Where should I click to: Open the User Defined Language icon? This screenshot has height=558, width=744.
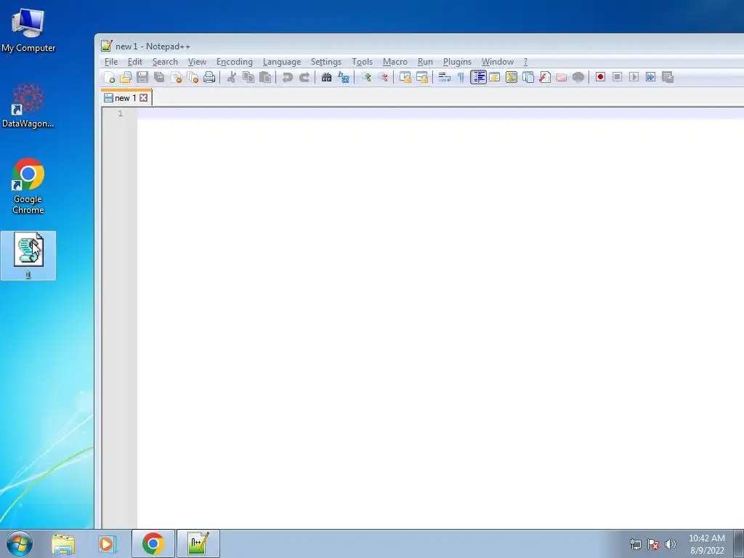[494, 77]
